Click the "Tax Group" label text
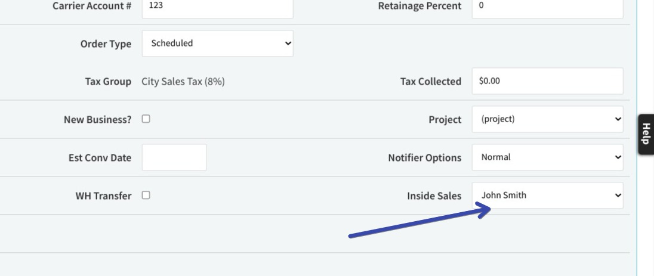The width and height of the screenshot is (654, 276). point(108,82)
